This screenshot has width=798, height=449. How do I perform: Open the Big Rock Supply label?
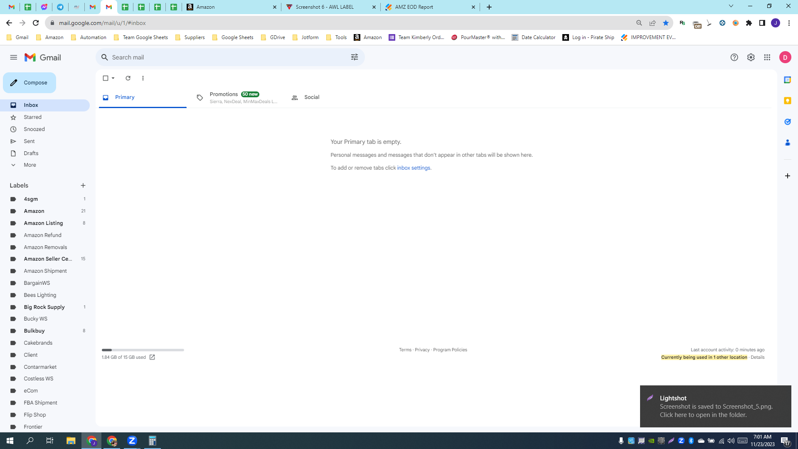pyautogui.click(x=45, y=307)
